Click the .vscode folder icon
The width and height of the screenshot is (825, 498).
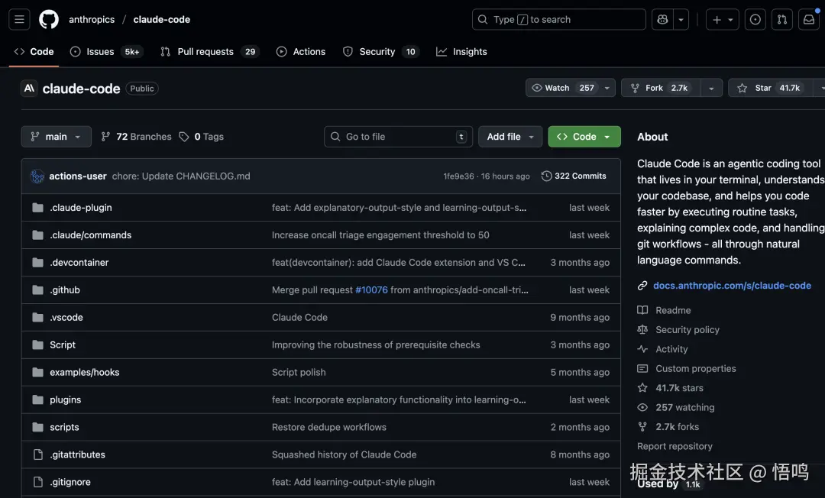click(x=37, y=317)
